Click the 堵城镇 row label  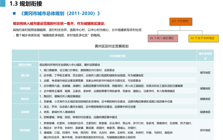tap(25, 112)
